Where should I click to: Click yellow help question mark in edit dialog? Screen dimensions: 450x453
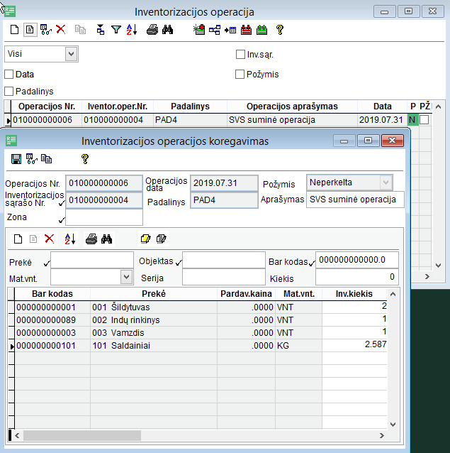click(x=85, y=159)
